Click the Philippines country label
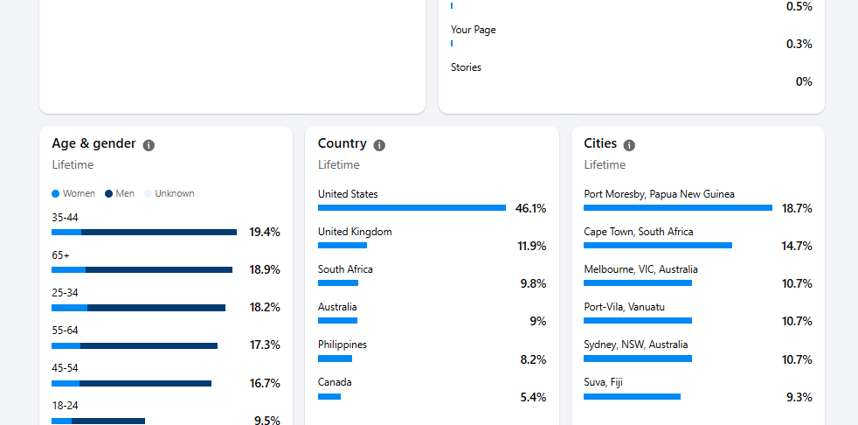This screenshot has width=858, height=425. click(x=343, y=345)
